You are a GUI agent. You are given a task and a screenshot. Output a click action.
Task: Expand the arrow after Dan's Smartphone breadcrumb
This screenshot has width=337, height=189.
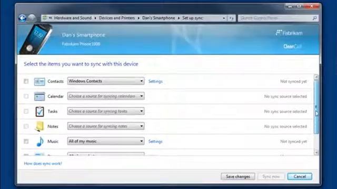pos(179,18)
